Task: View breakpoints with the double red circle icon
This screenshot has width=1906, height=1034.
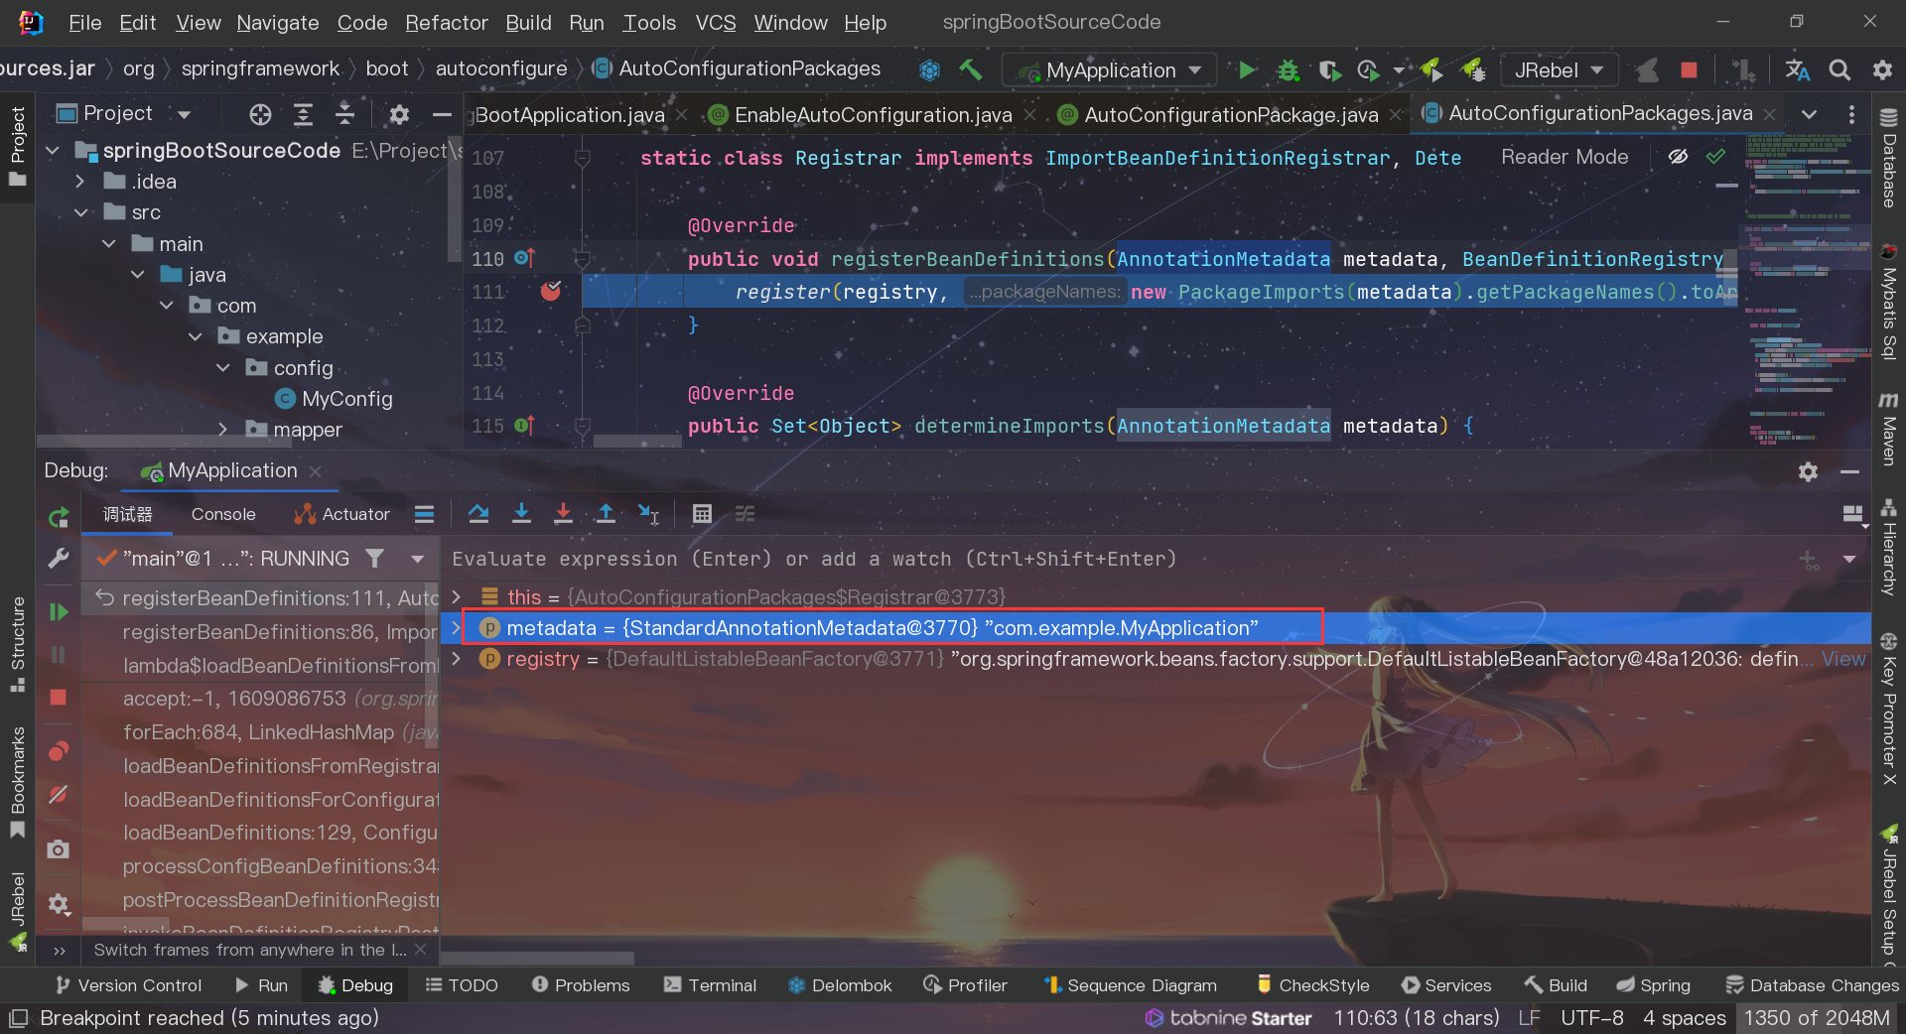Action: pos(59,751)
